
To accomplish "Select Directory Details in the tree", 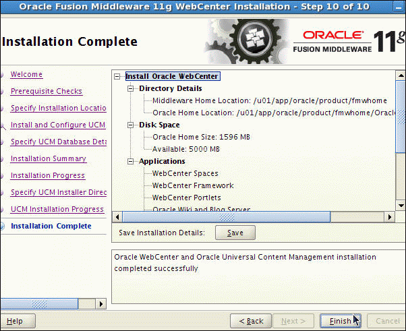I will pos(171,88).
